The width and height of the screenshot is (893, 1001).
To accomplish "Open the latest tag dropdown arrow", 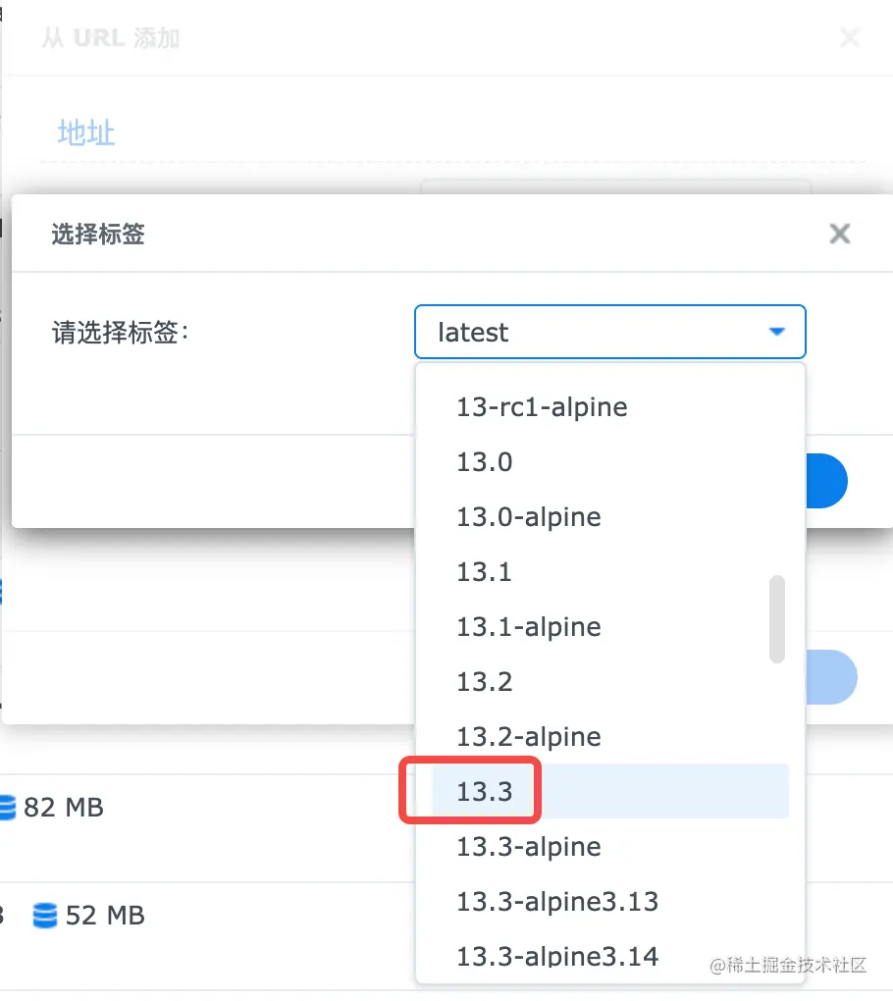I will (776, 332).
